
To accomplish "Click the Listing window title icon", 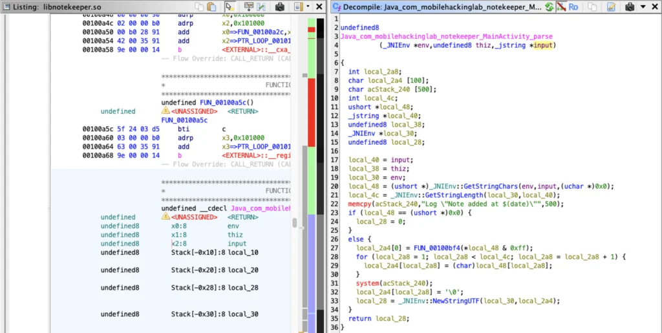I will tap(7, 6).
